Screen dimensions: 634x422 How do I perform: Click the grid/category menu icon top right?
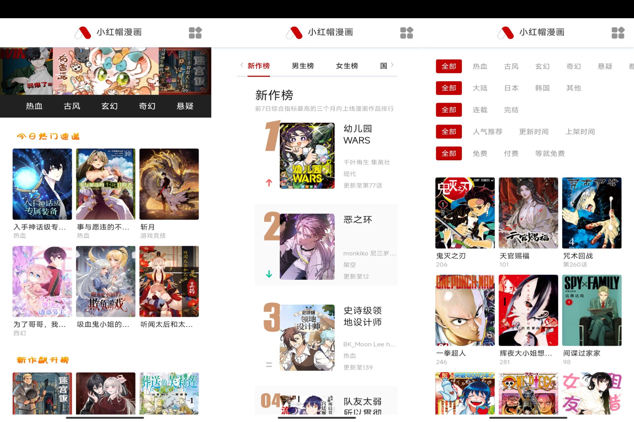point(617,32)
